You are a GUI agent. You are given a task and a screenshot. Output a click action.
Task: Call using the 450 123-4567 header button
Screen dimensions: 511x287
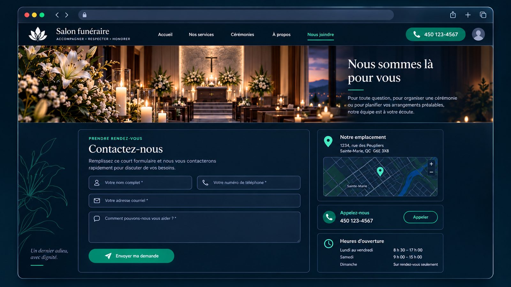pyautogui.click(x=436, y=34)
